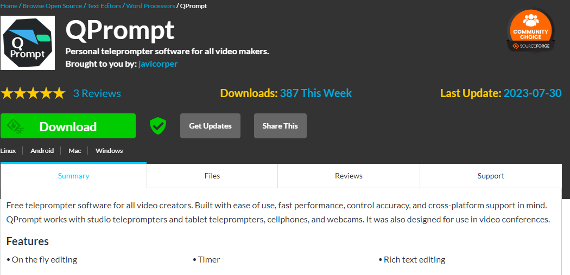This screenshot has width=570, height=275.
Task: Click the green shield security checkmark icon
Action: (158, 126)
